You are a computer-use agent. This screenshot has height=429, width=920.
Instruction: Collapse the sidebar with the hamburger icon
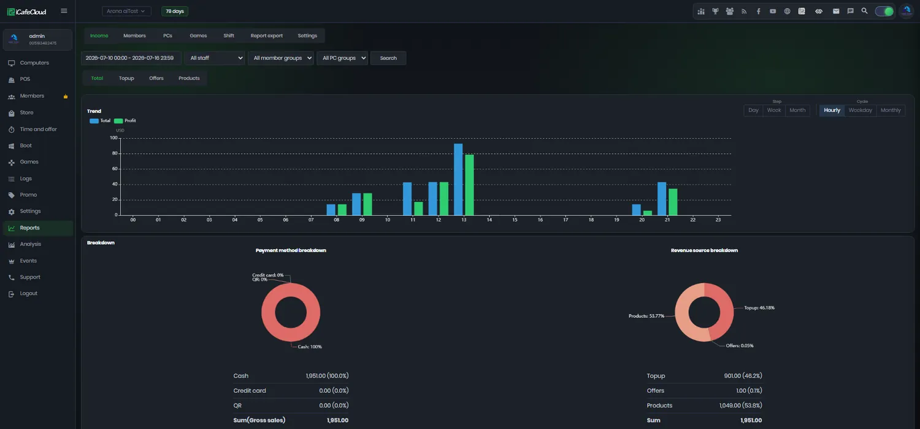click(64, 11)
